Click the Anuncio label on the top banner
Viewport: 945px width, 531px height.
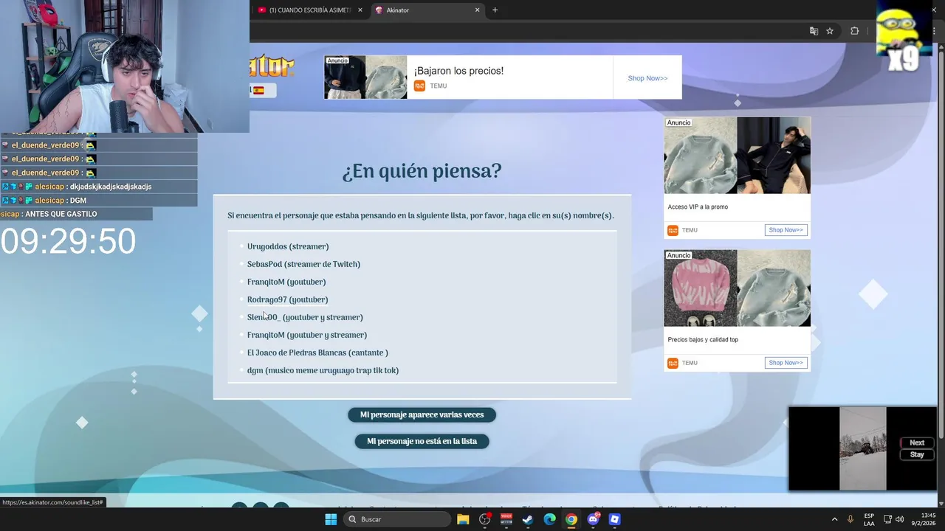coord(337,60)
